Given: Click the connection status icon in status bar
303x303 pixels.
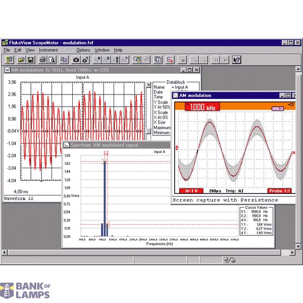Looking at the screenshot, I should pyautogui.click(x=229, y=260).
